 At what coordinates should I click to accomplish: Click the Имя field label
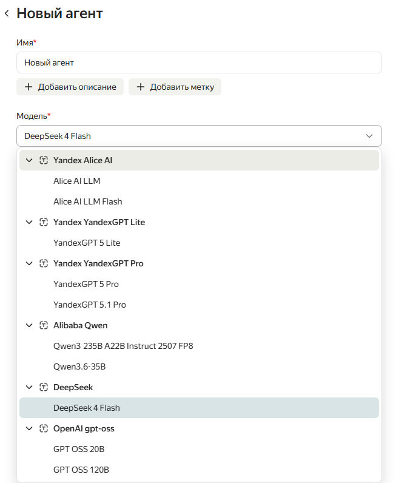pyautogui.click(x=26, y=42)
